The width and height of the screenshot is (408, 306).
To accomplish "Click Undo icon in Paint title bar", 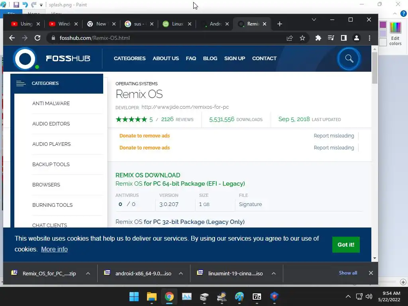I will pyautogui.click(x=25, y=5).
